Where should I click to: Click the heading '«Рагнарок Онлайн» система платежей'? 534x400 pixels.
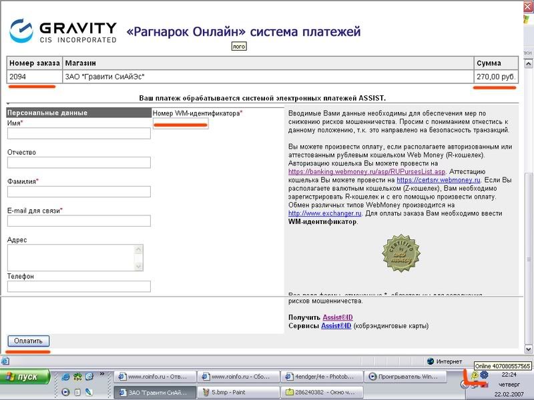tap(244, 31)
